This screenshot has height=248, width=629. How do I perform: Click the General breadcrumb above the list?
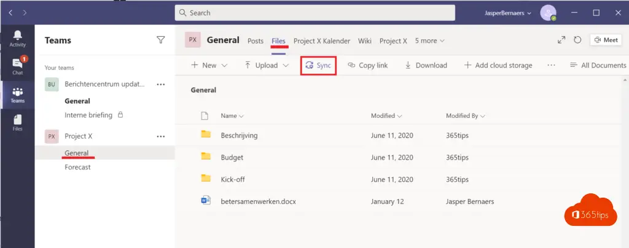[x=203, y=90]
